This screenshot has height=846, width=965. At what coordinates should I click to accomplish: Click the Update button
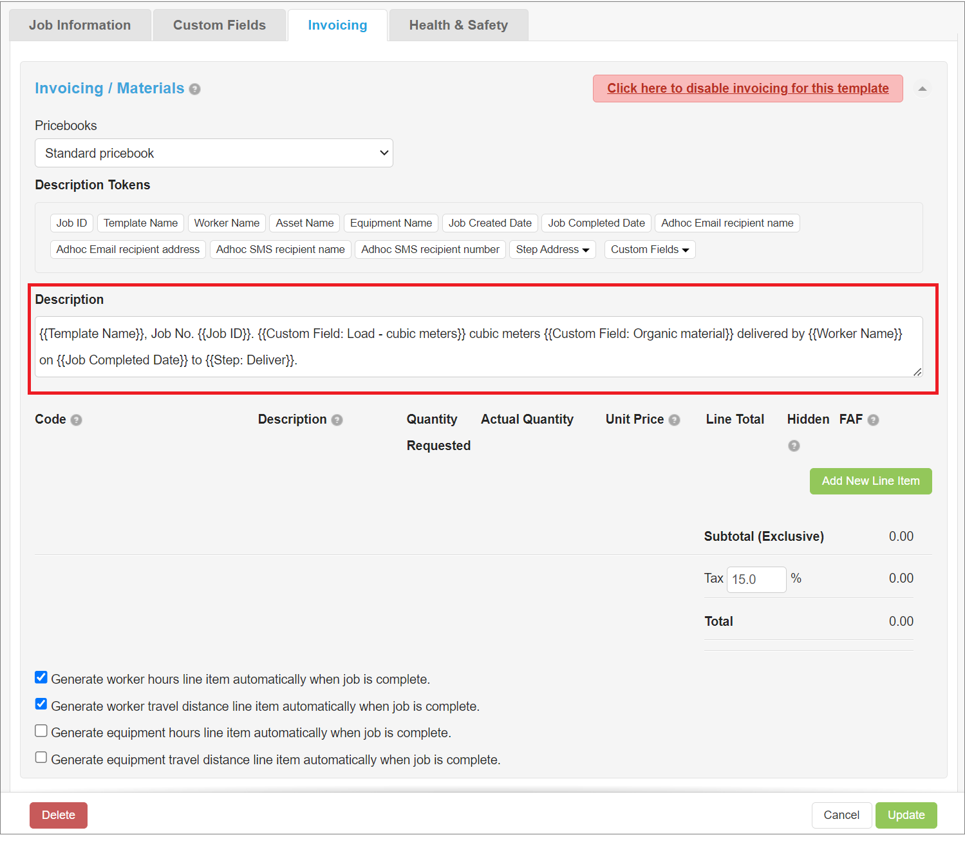[906, 815]
